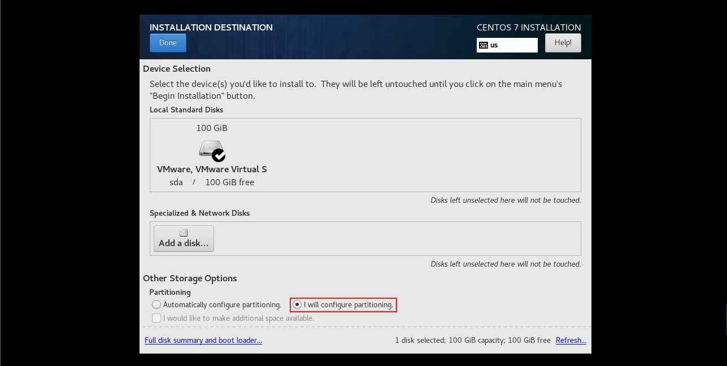
Task: Click the CENTOS 7 INSTALLATION label
Action: [529, 27]
